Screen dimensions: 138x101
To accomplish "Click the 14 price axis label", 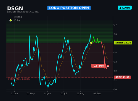I will pyautogui.click(x=115, y=53).
